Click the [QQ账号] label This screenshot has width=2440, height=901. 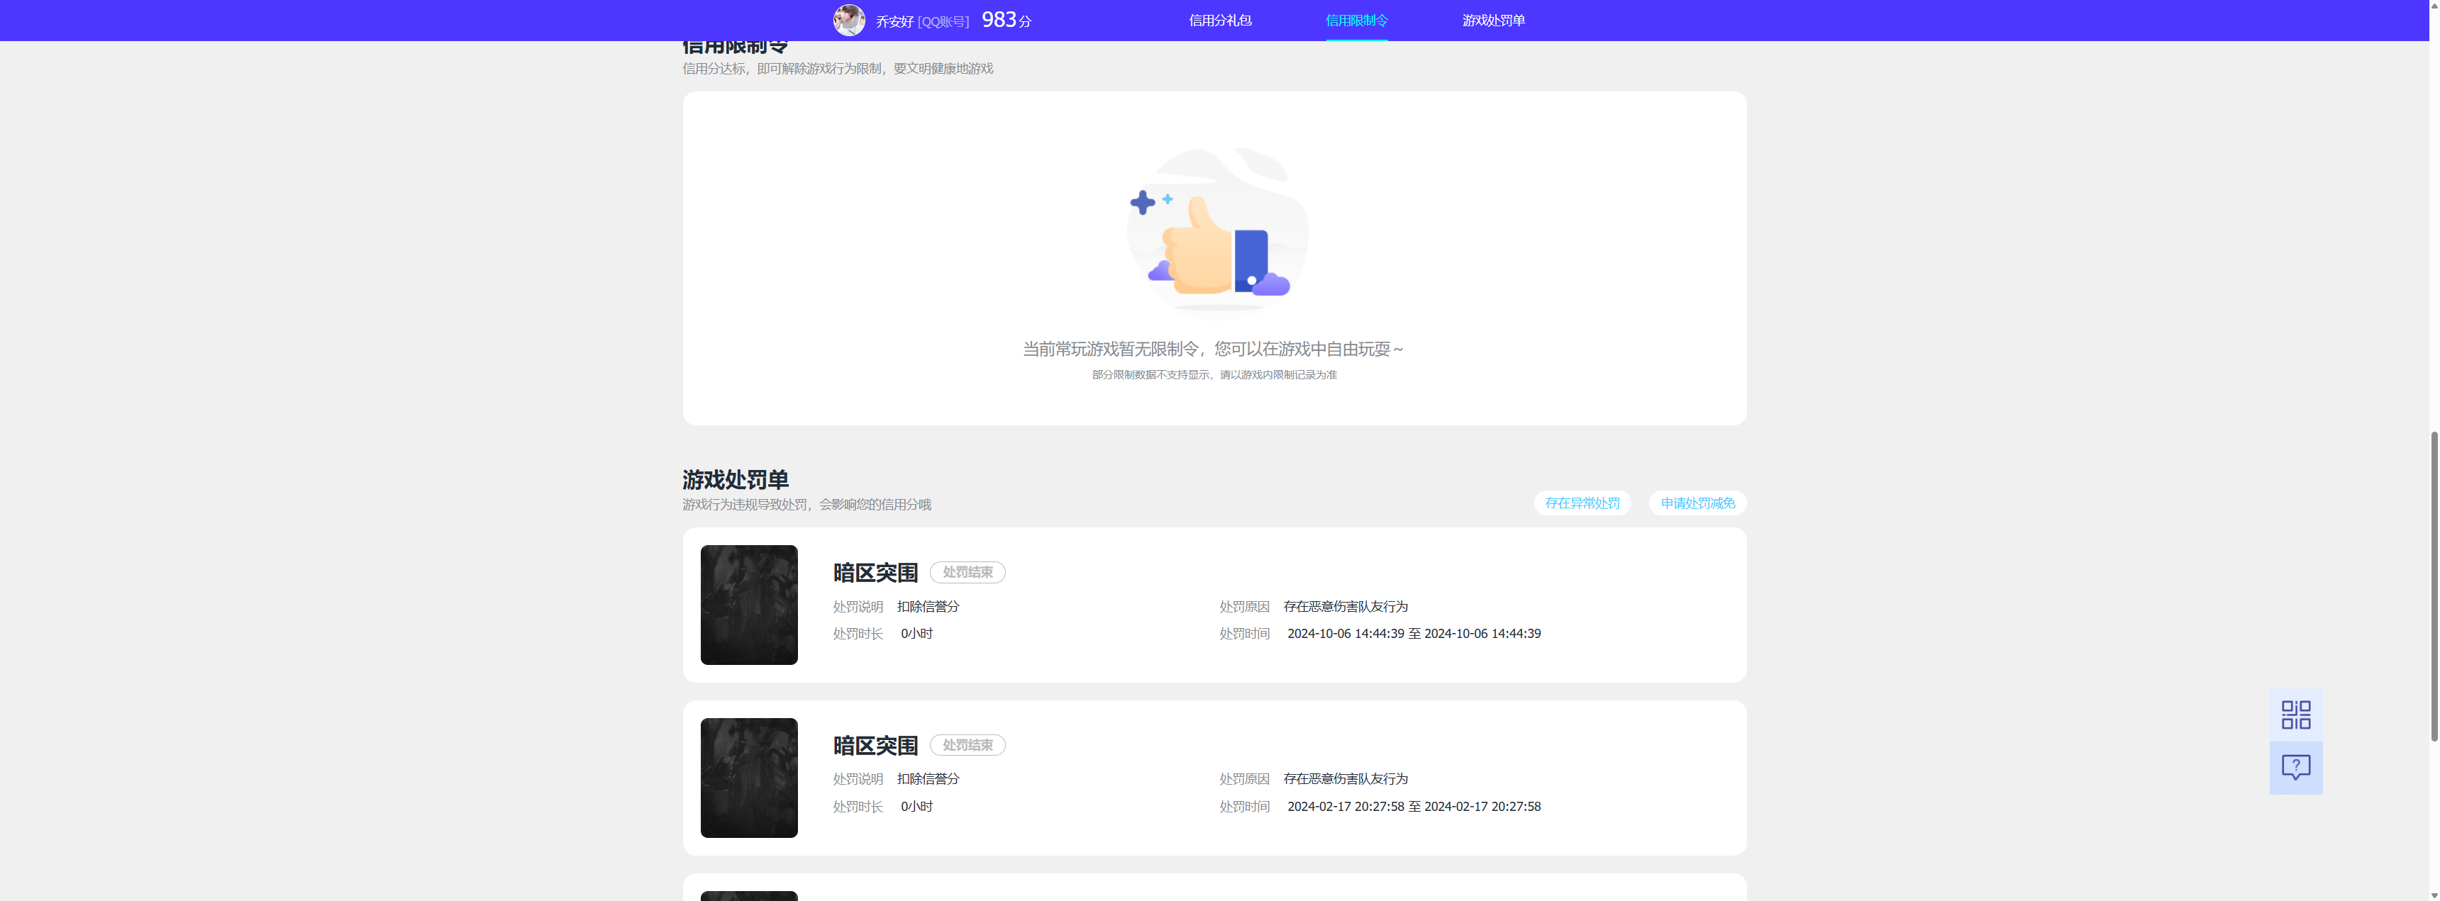coord(943,22)
